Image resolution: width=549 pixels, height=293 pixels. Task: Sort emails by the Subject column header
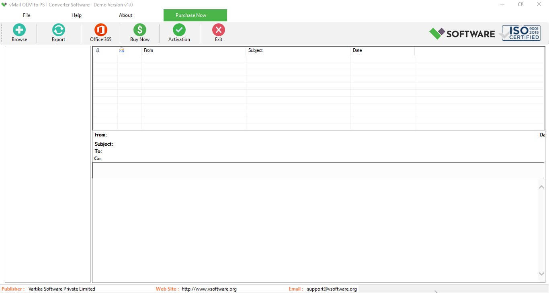(298, 50)
